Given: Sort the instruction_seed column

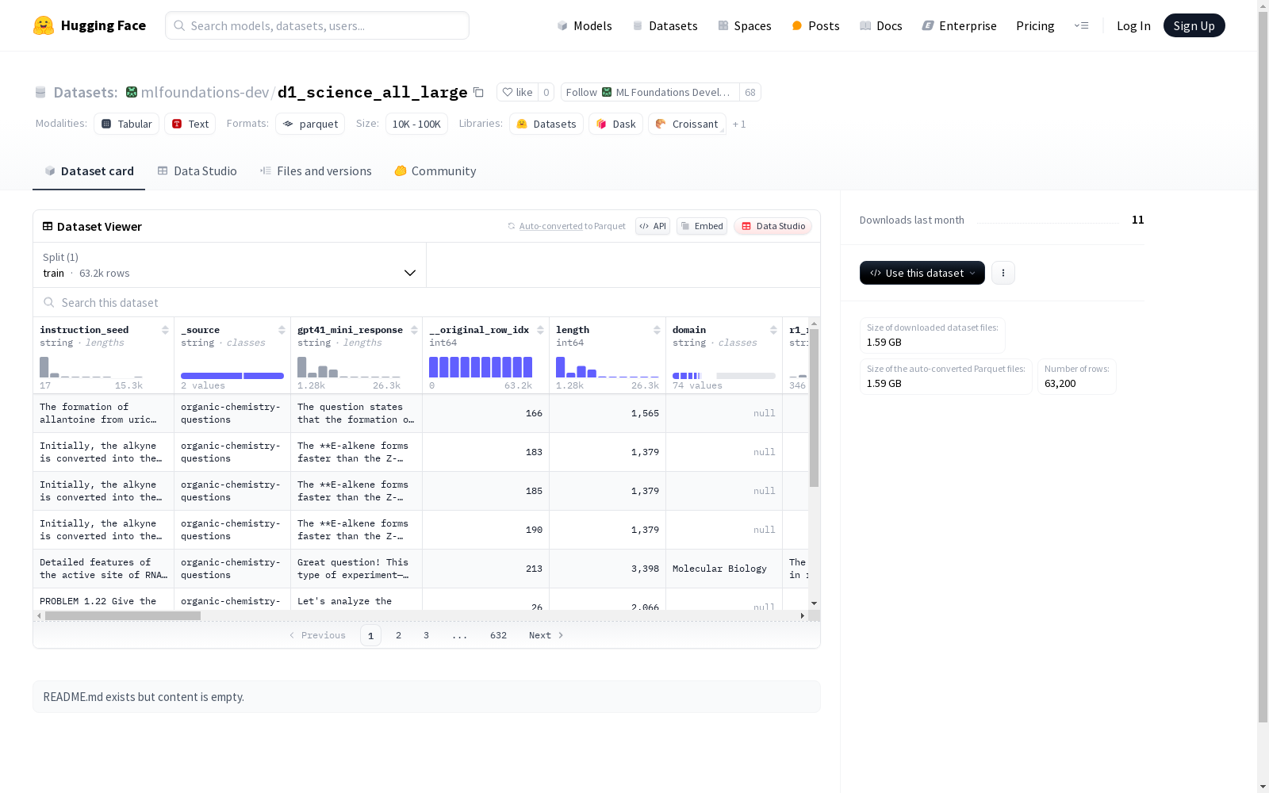Looking at the screenshot, I should pos(165,330).
